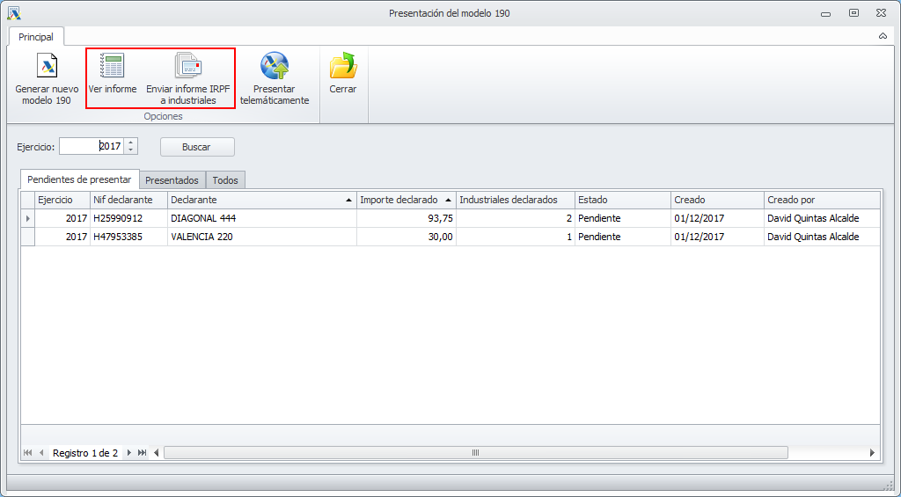This screenshot has height=497, width=901.
Task: Click the horizontal scrollbar thumb
Action: (x=476, y=453)
